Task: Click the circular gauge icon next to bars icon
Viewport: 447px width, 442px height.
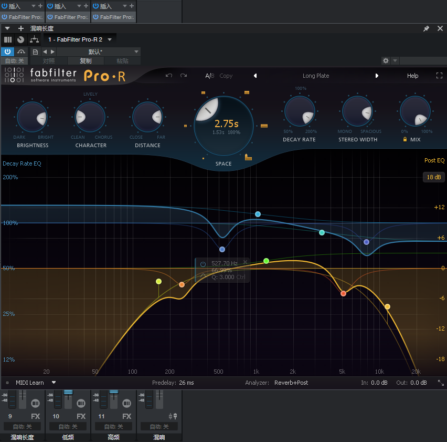Action: pyautogui.click(x=20, y=39)
